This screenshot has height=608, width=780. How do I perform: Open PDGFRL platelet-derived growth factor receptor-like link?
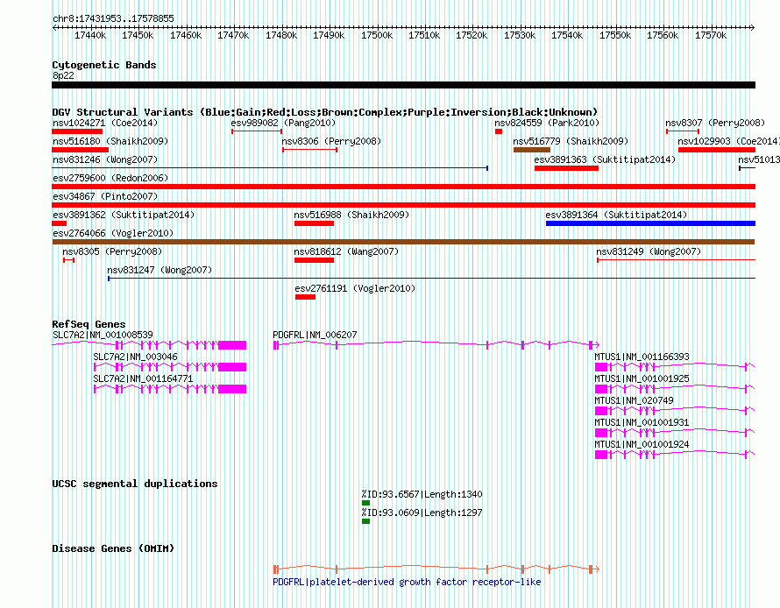(407, 582)
